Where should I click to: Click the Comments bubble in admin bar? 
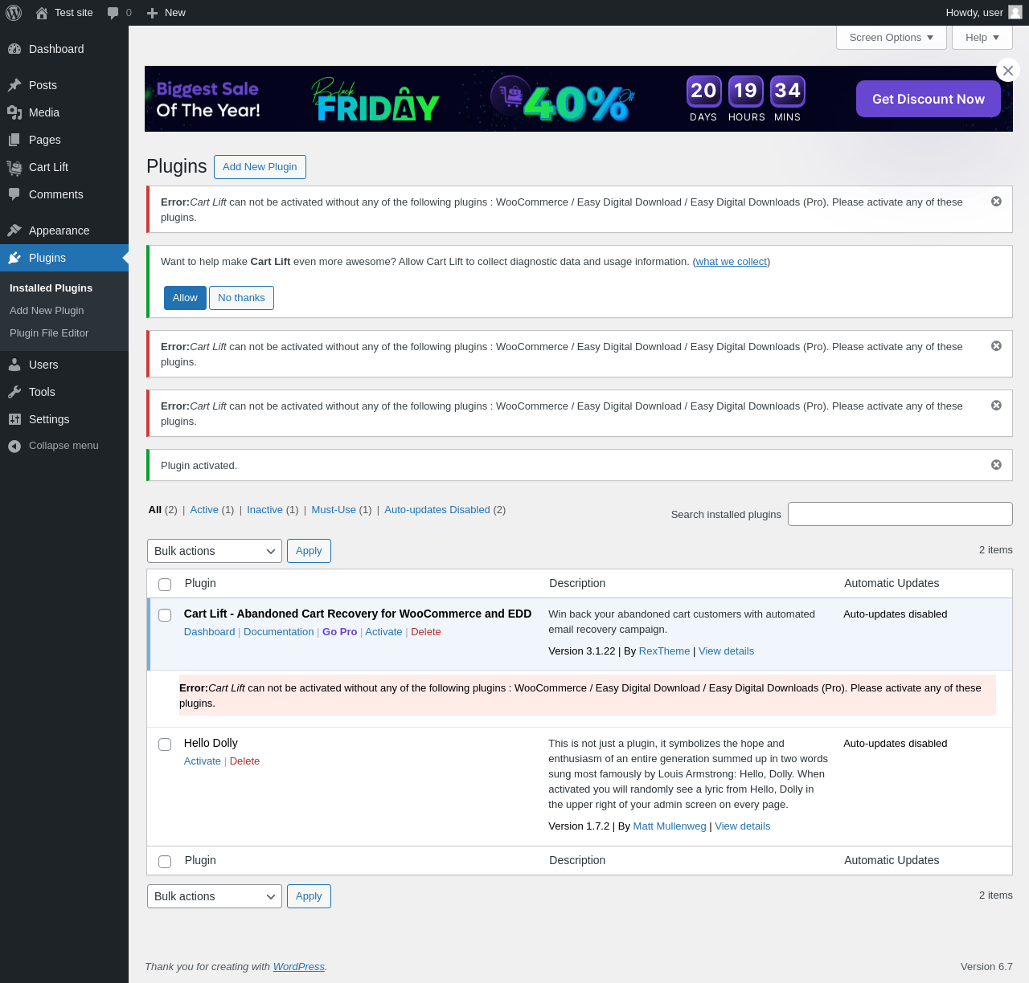113,13
